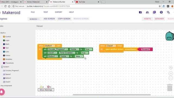Center the workspace with target icon

click(x=171, y=68)
